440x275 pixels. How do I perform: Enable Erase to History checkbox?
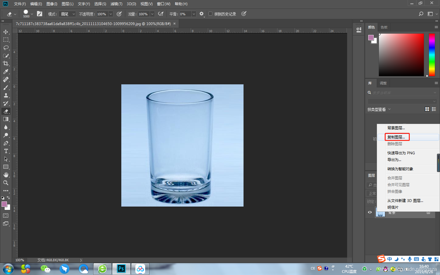(x=210, y=14)
